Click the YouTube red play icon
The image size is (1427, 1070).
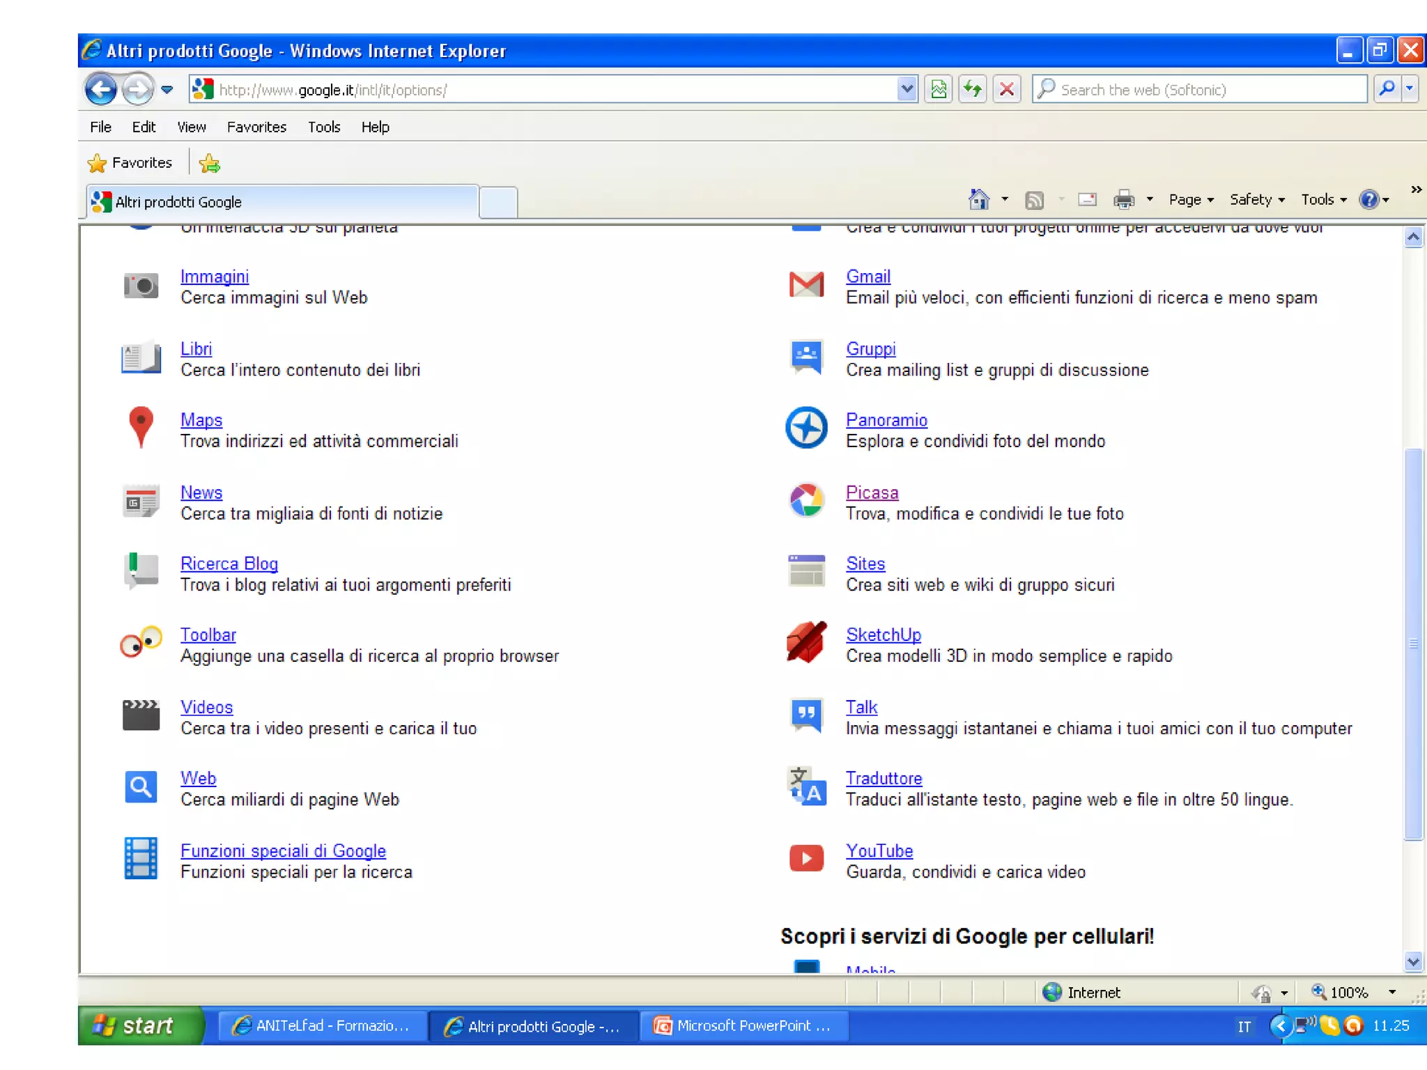pyautogui.click(x=806, y=858)
